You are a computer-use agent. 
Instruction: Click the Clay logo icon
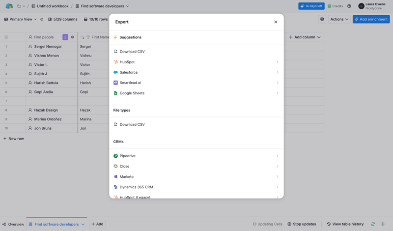point(9,6)
